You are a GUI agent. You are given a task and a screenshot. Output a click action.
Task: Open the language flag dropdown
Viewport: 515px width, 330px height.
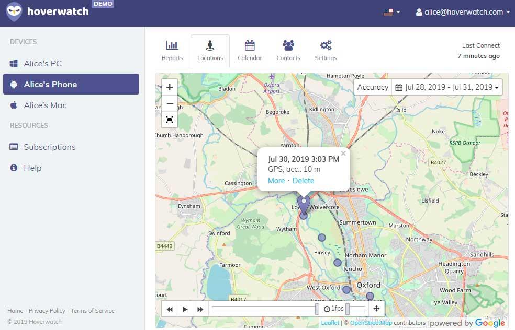click(x=392, y=12)
